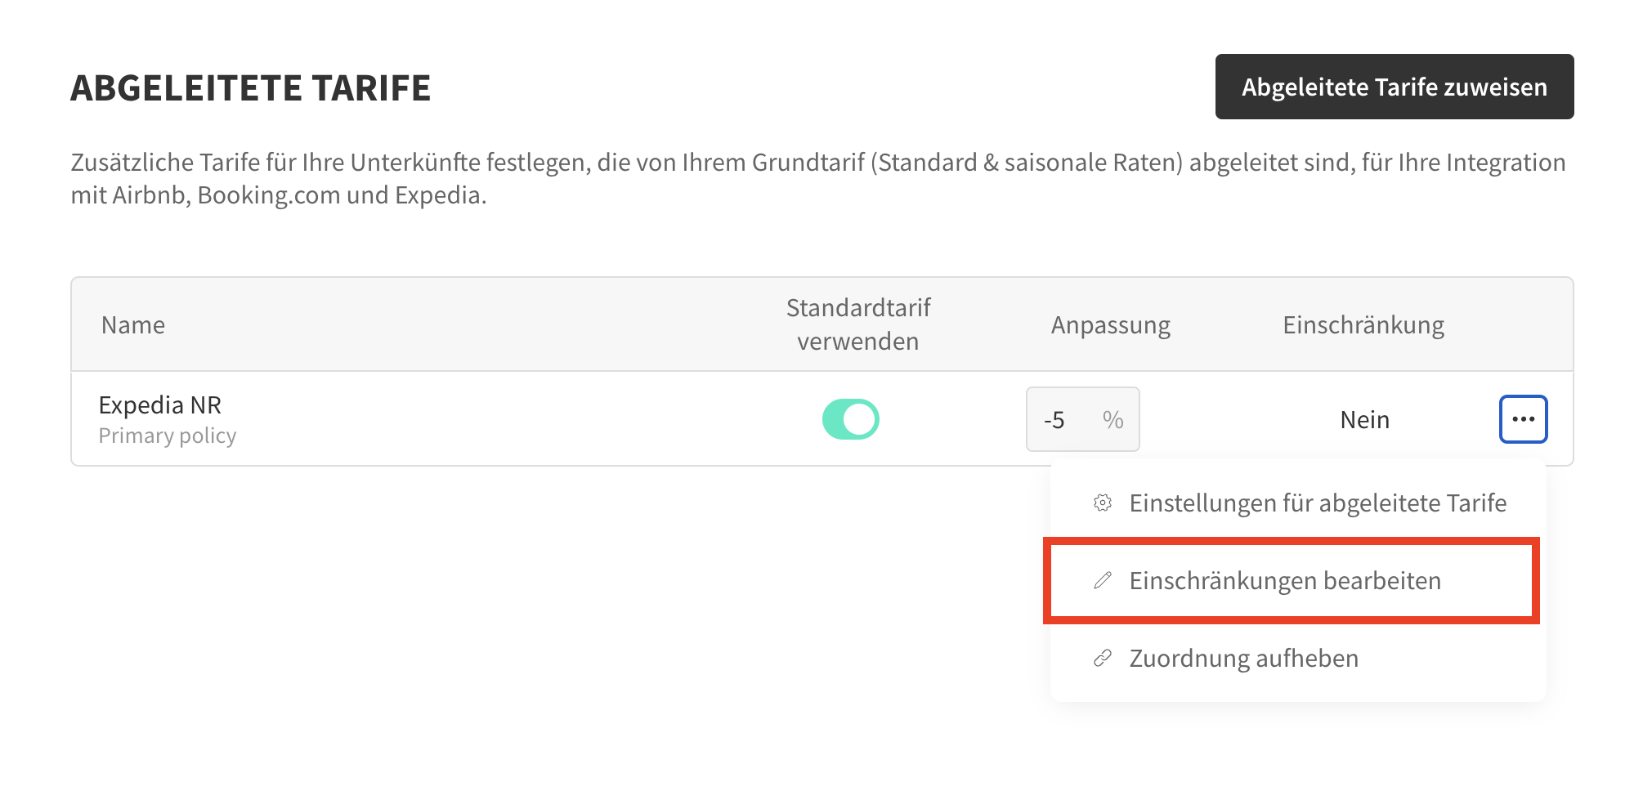Click the chain-link icon beside Zuordnung aufheben
Screen dimensions: 1643x791
point(1103,658)
